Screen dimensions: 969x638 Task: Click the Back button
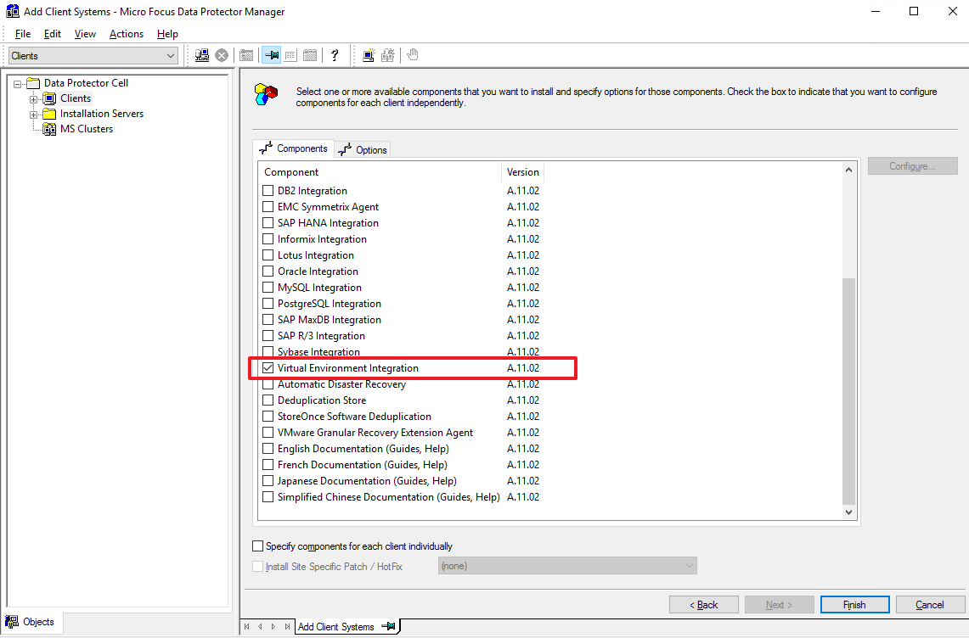tap(704, 605)
